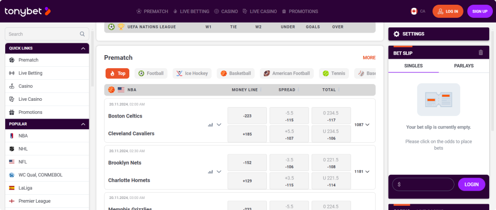Bet Charlotte Hornets spread +3.5

coord(289,181)
